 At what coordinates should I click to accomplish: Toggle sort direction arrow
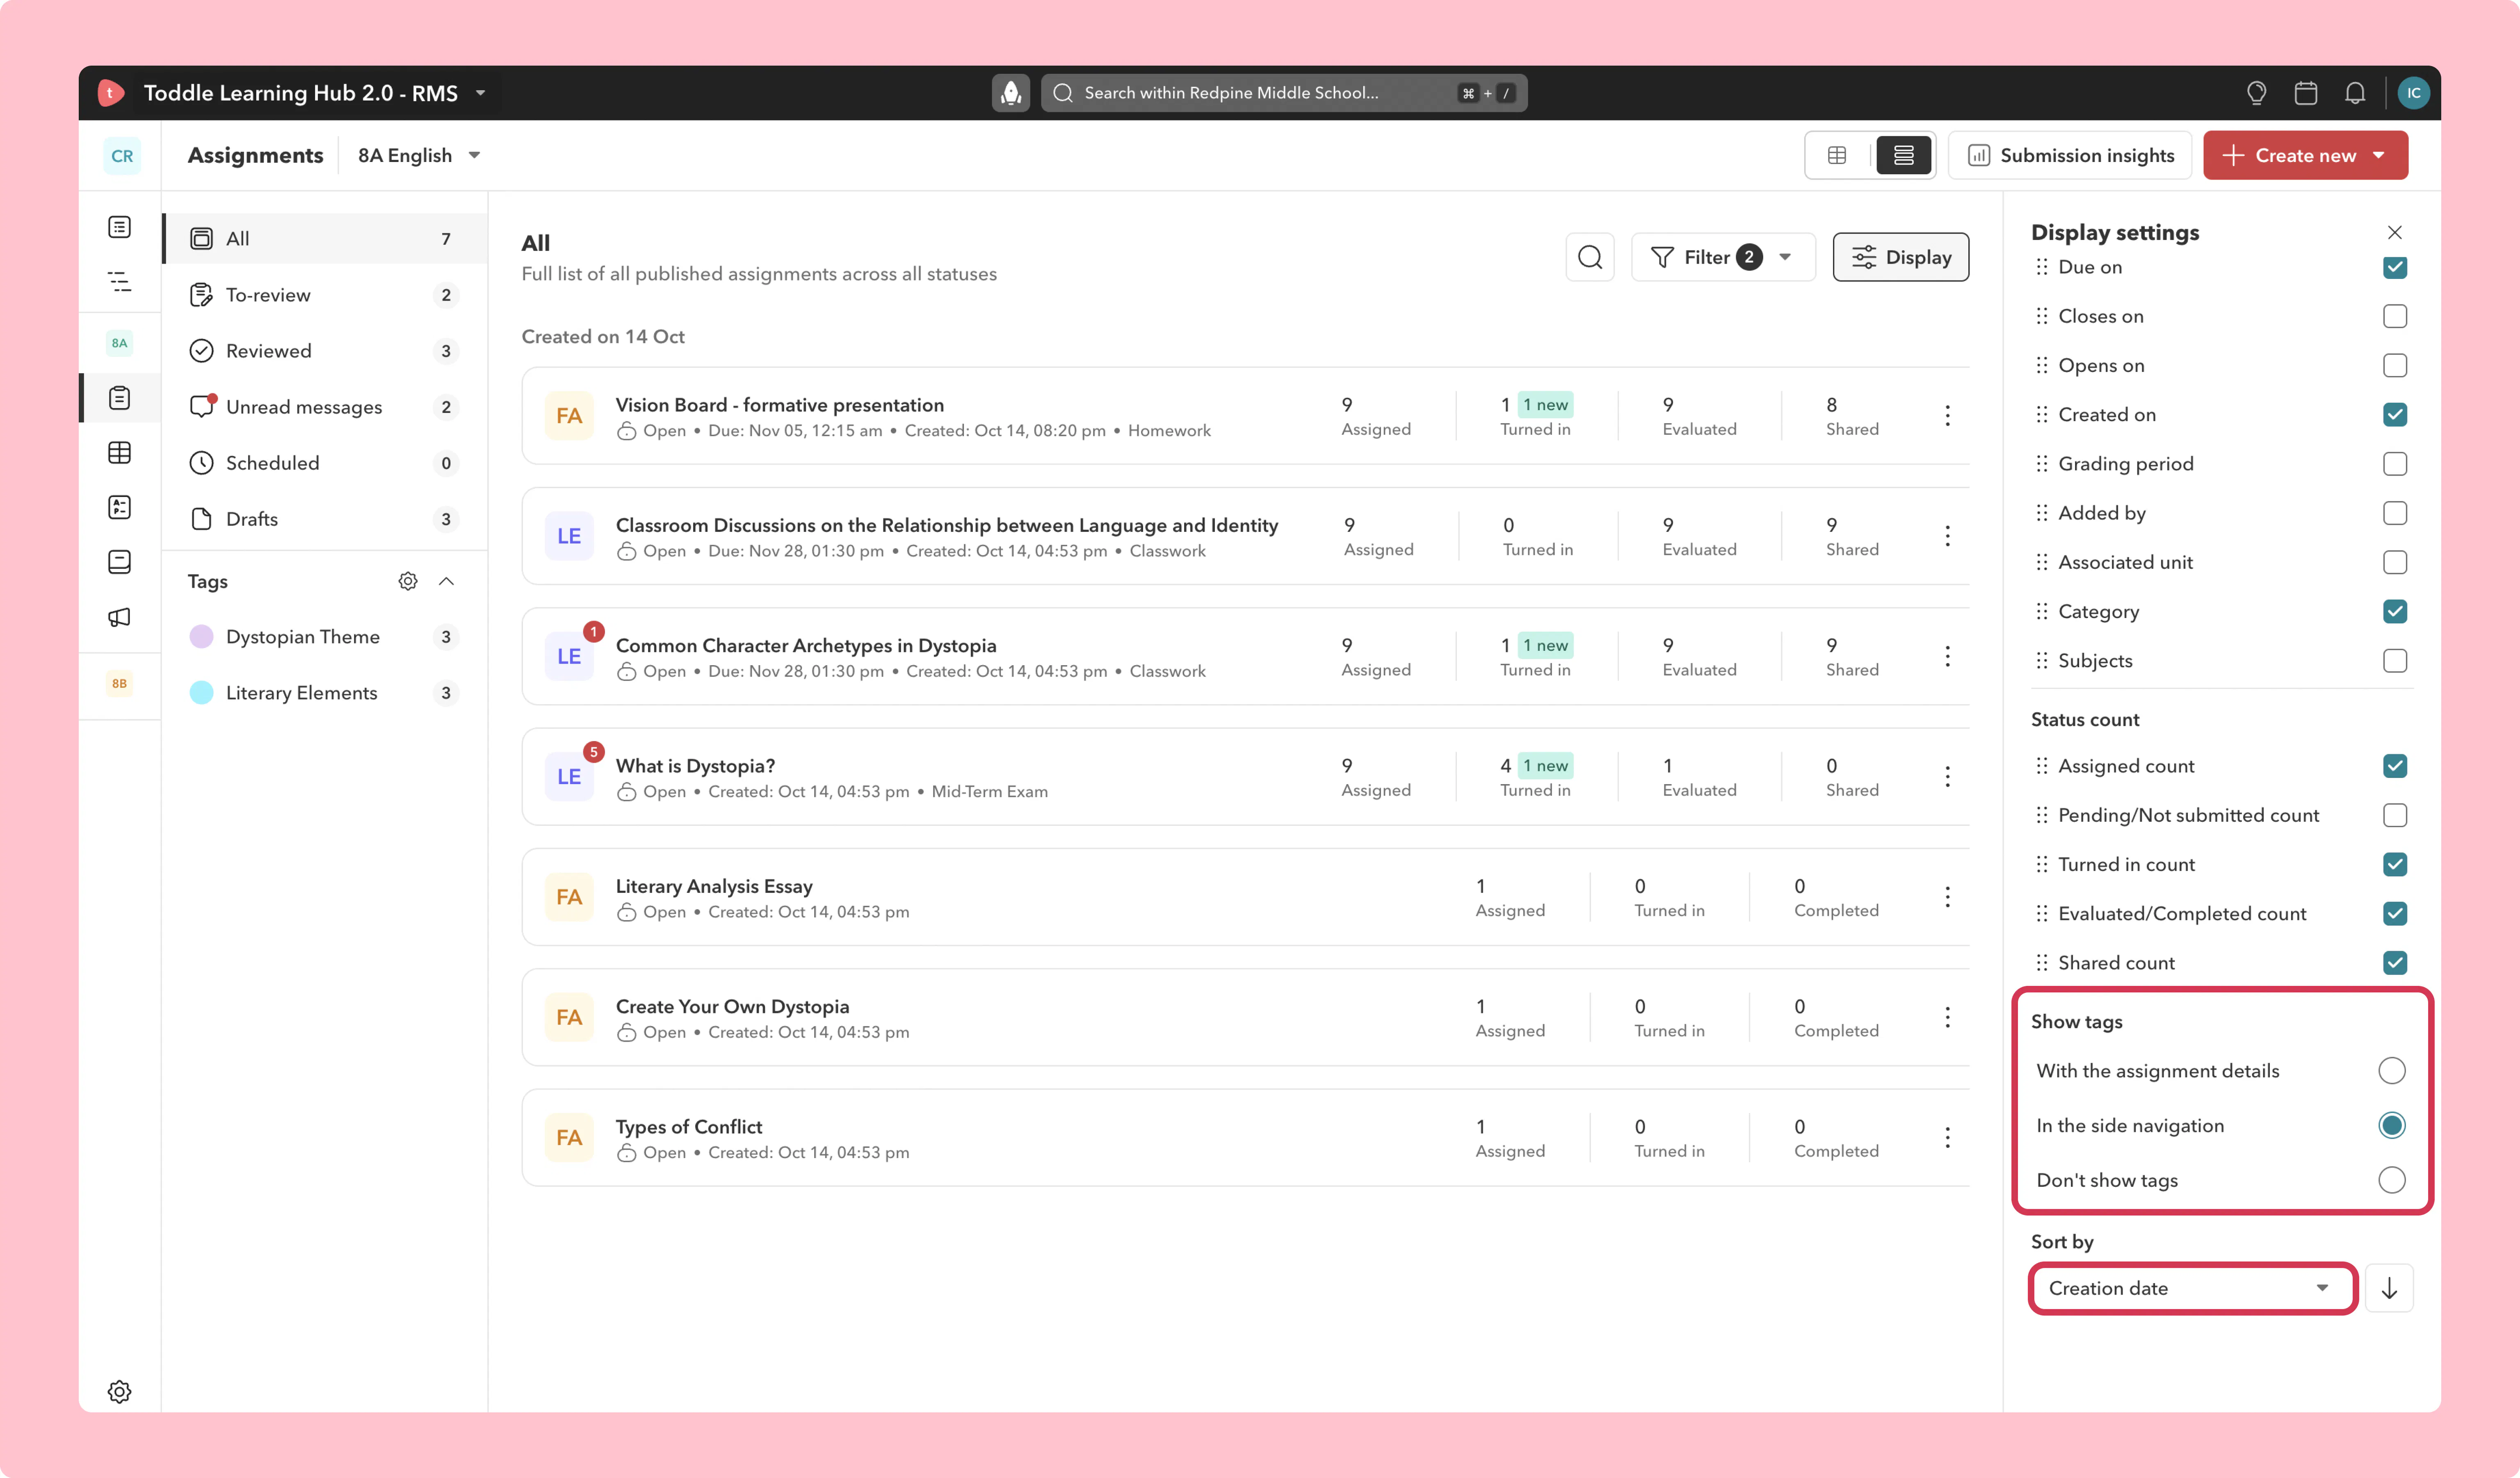[2389, 1288]
